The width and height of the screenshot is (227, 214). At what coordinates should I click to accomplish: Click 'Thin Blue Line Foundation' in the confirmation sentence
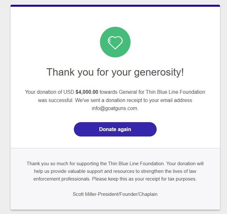click(x=175, y=92)
